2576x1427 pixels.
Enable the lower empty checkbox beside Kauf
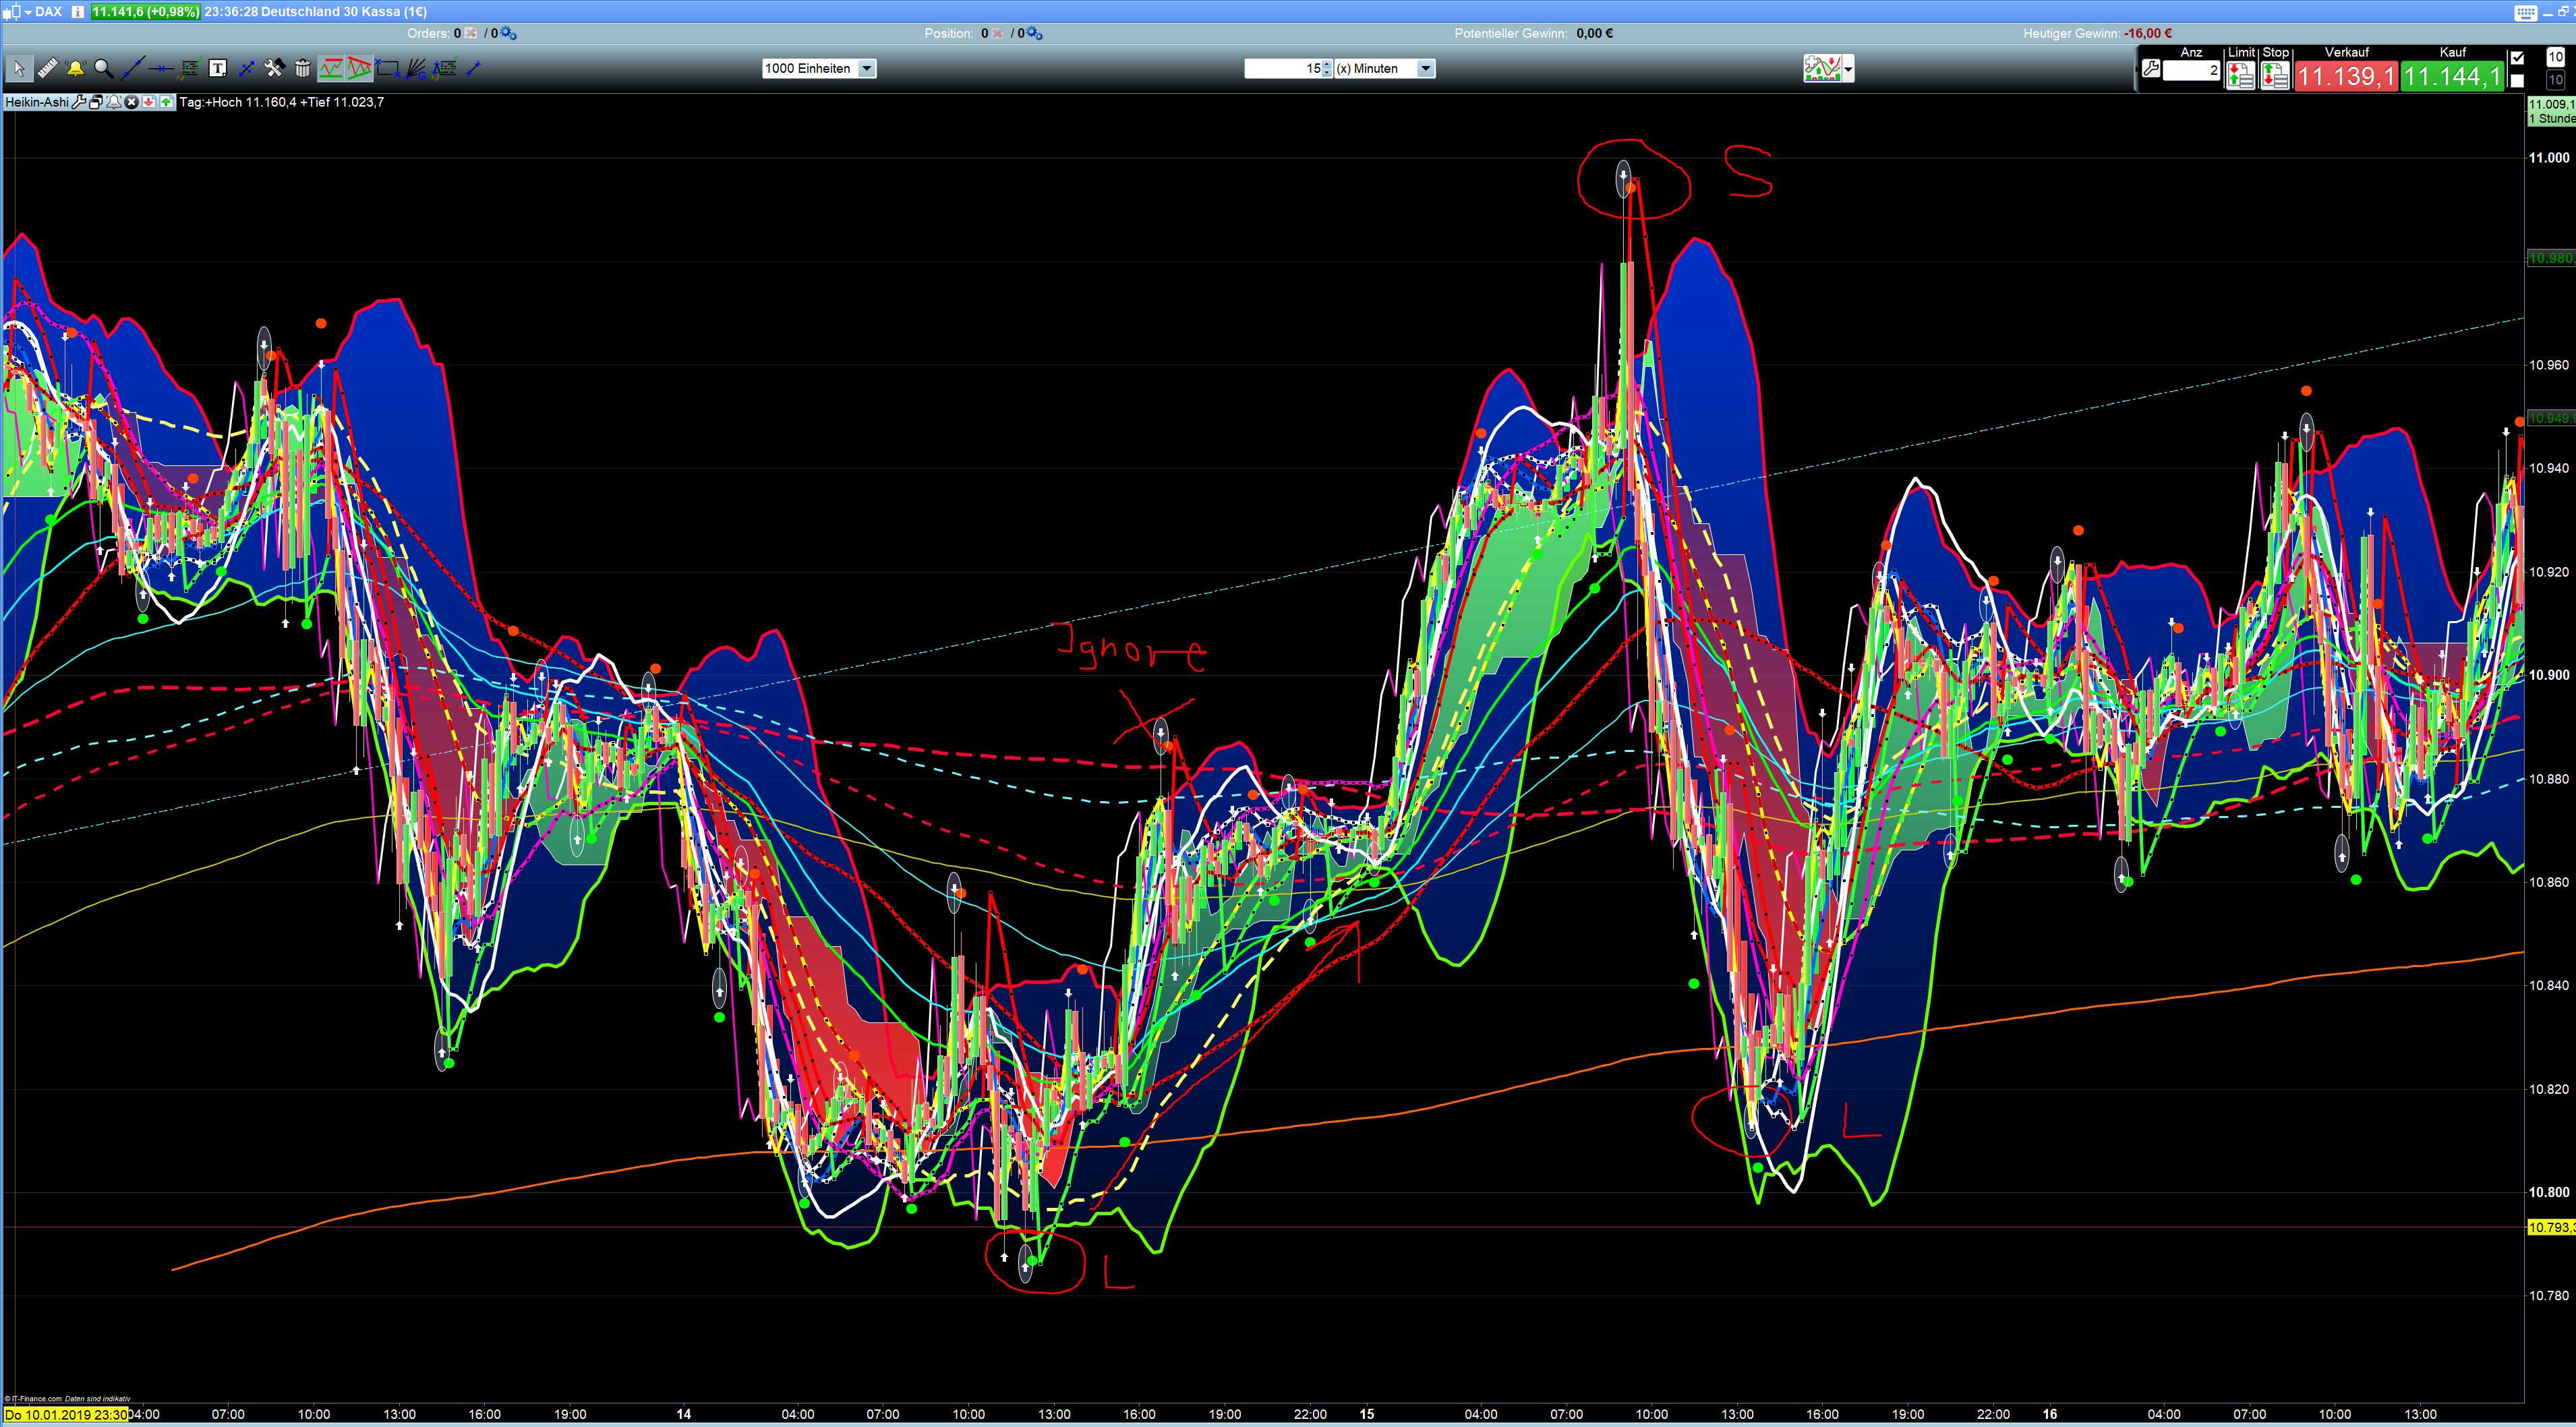coord(2517,80)
